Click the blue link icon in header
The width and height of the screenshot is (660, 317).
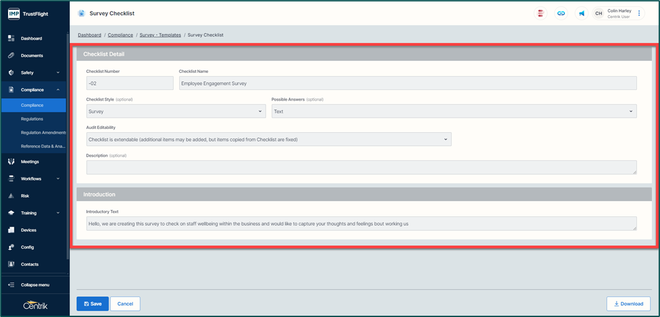click(561, 13)
